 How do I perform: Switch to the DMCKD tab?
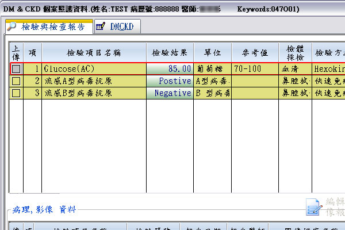[117, 26]
